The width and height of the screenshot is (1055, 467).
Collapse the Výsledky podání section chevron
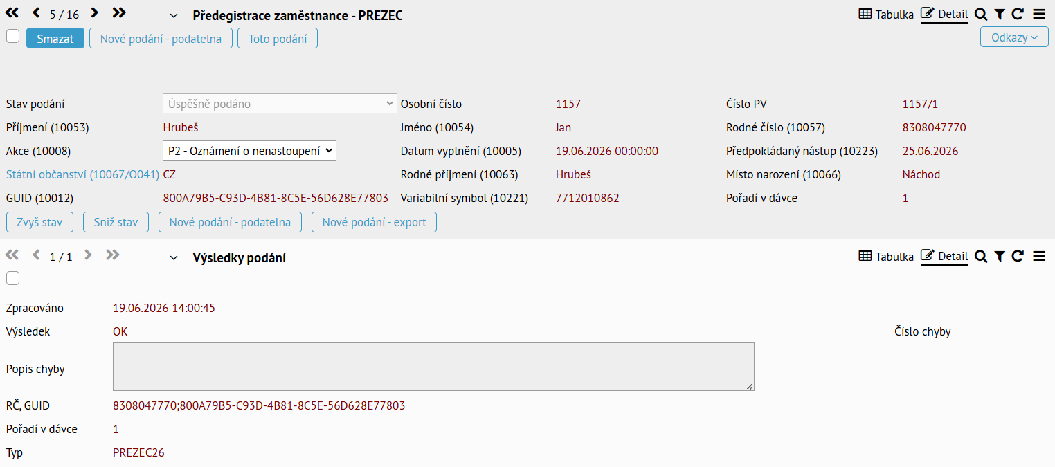coord(174,258)
